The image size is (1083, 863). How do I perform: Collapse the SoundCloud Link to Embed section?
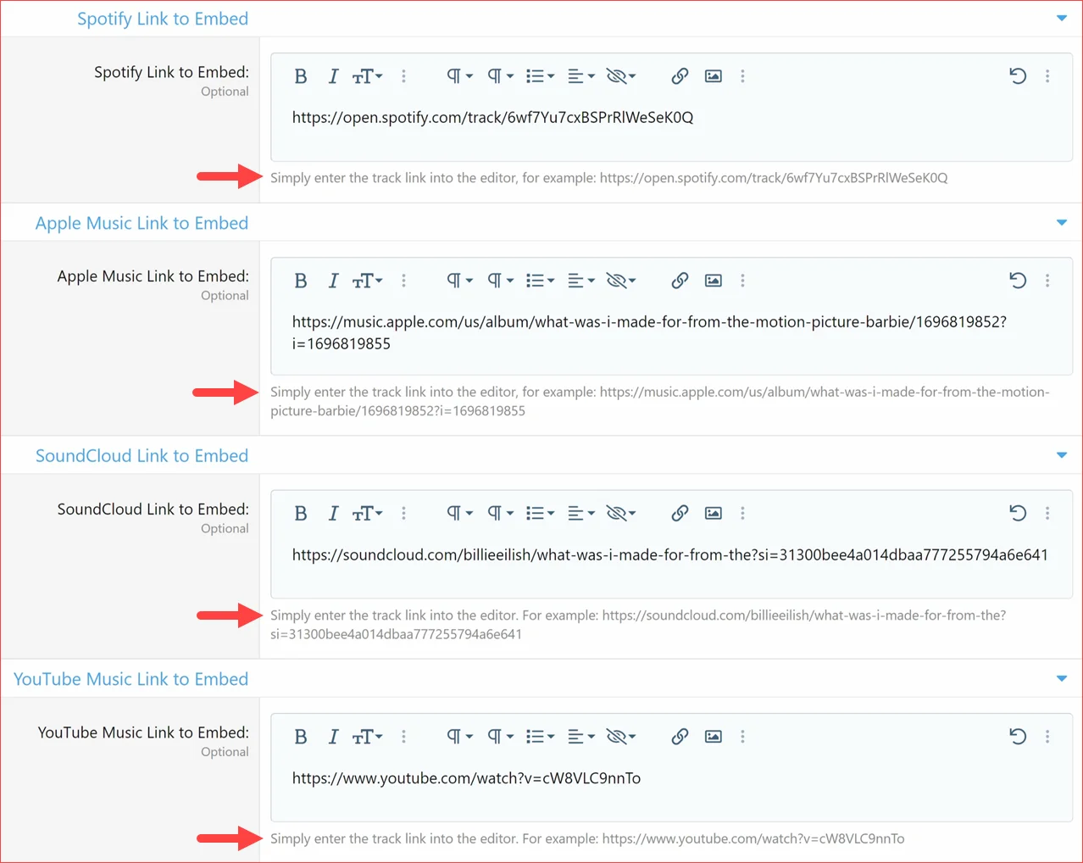(x=1062, y=455)
